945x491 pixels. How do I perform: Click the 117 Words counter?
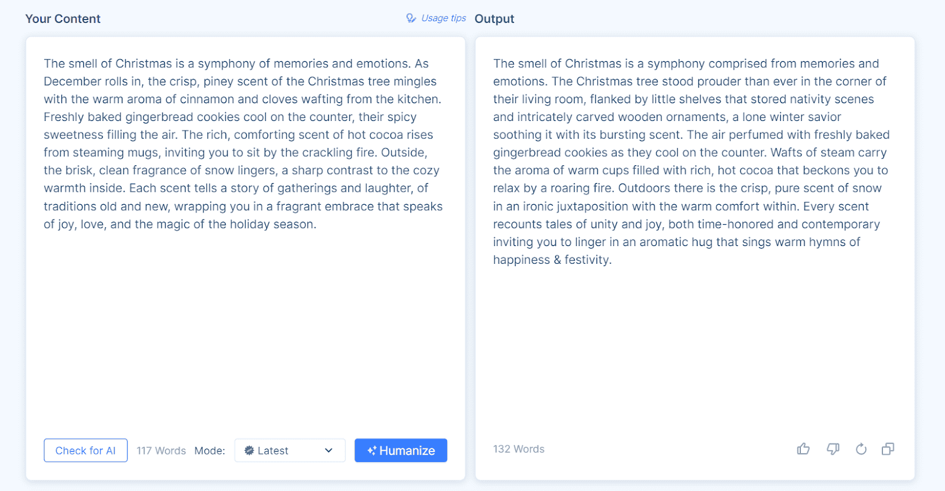pos(161,451)
